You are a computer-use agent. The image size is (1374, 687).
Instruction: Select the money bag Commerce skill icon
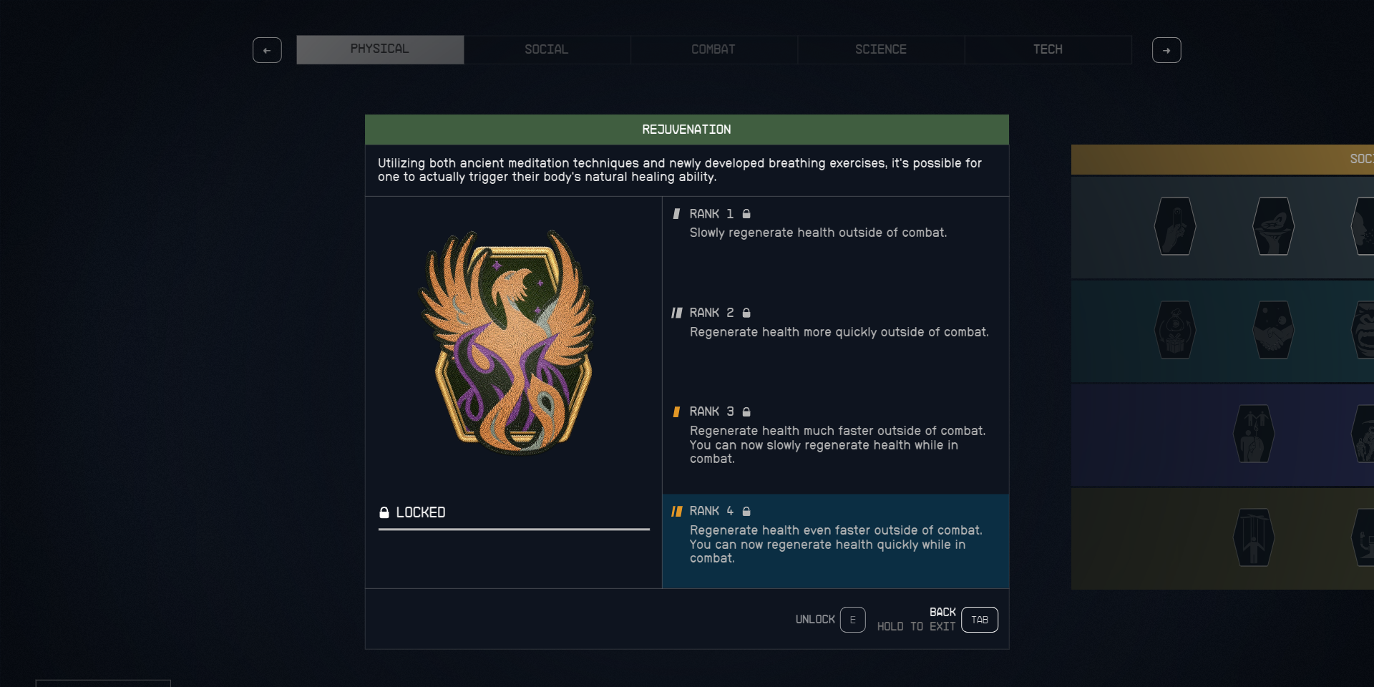tap(1174, 330)
